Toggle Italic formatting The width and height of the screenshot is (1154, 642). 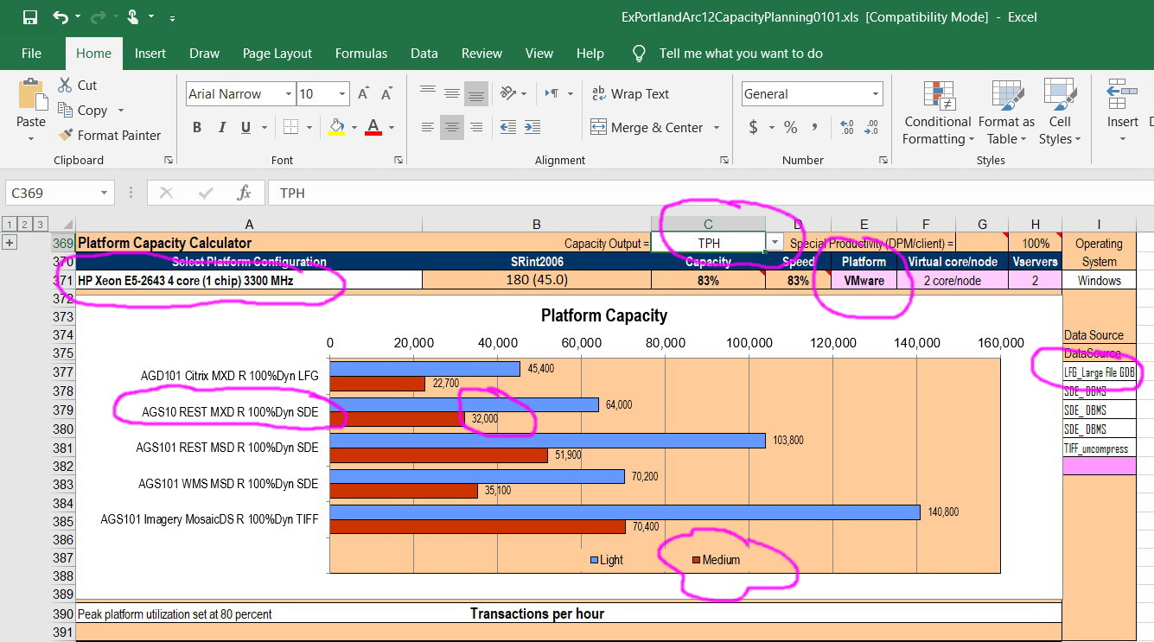pyautogui.click(x=221, y=127)
